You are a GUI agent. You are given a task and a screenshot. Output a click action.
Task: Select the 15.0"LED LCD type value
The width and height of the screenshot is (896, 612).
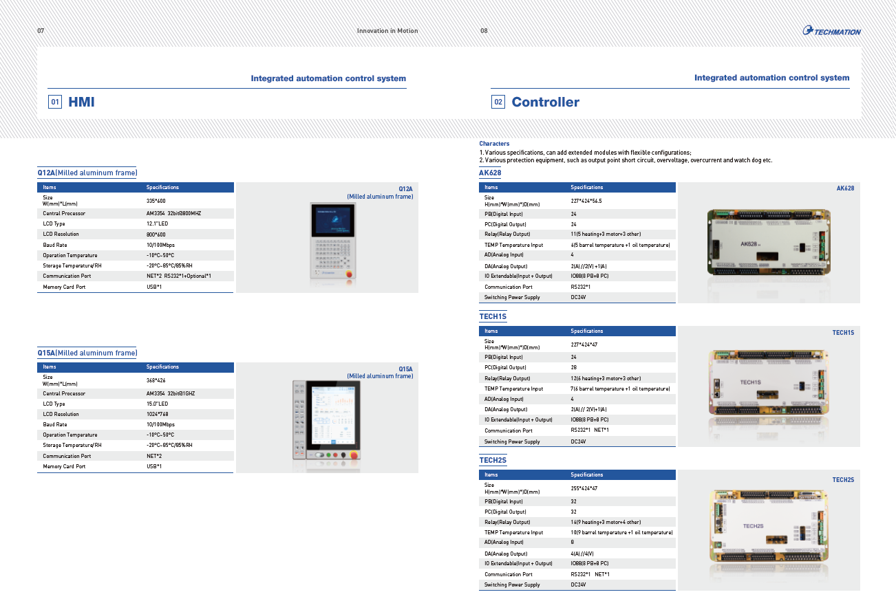[x=158, y=404]
